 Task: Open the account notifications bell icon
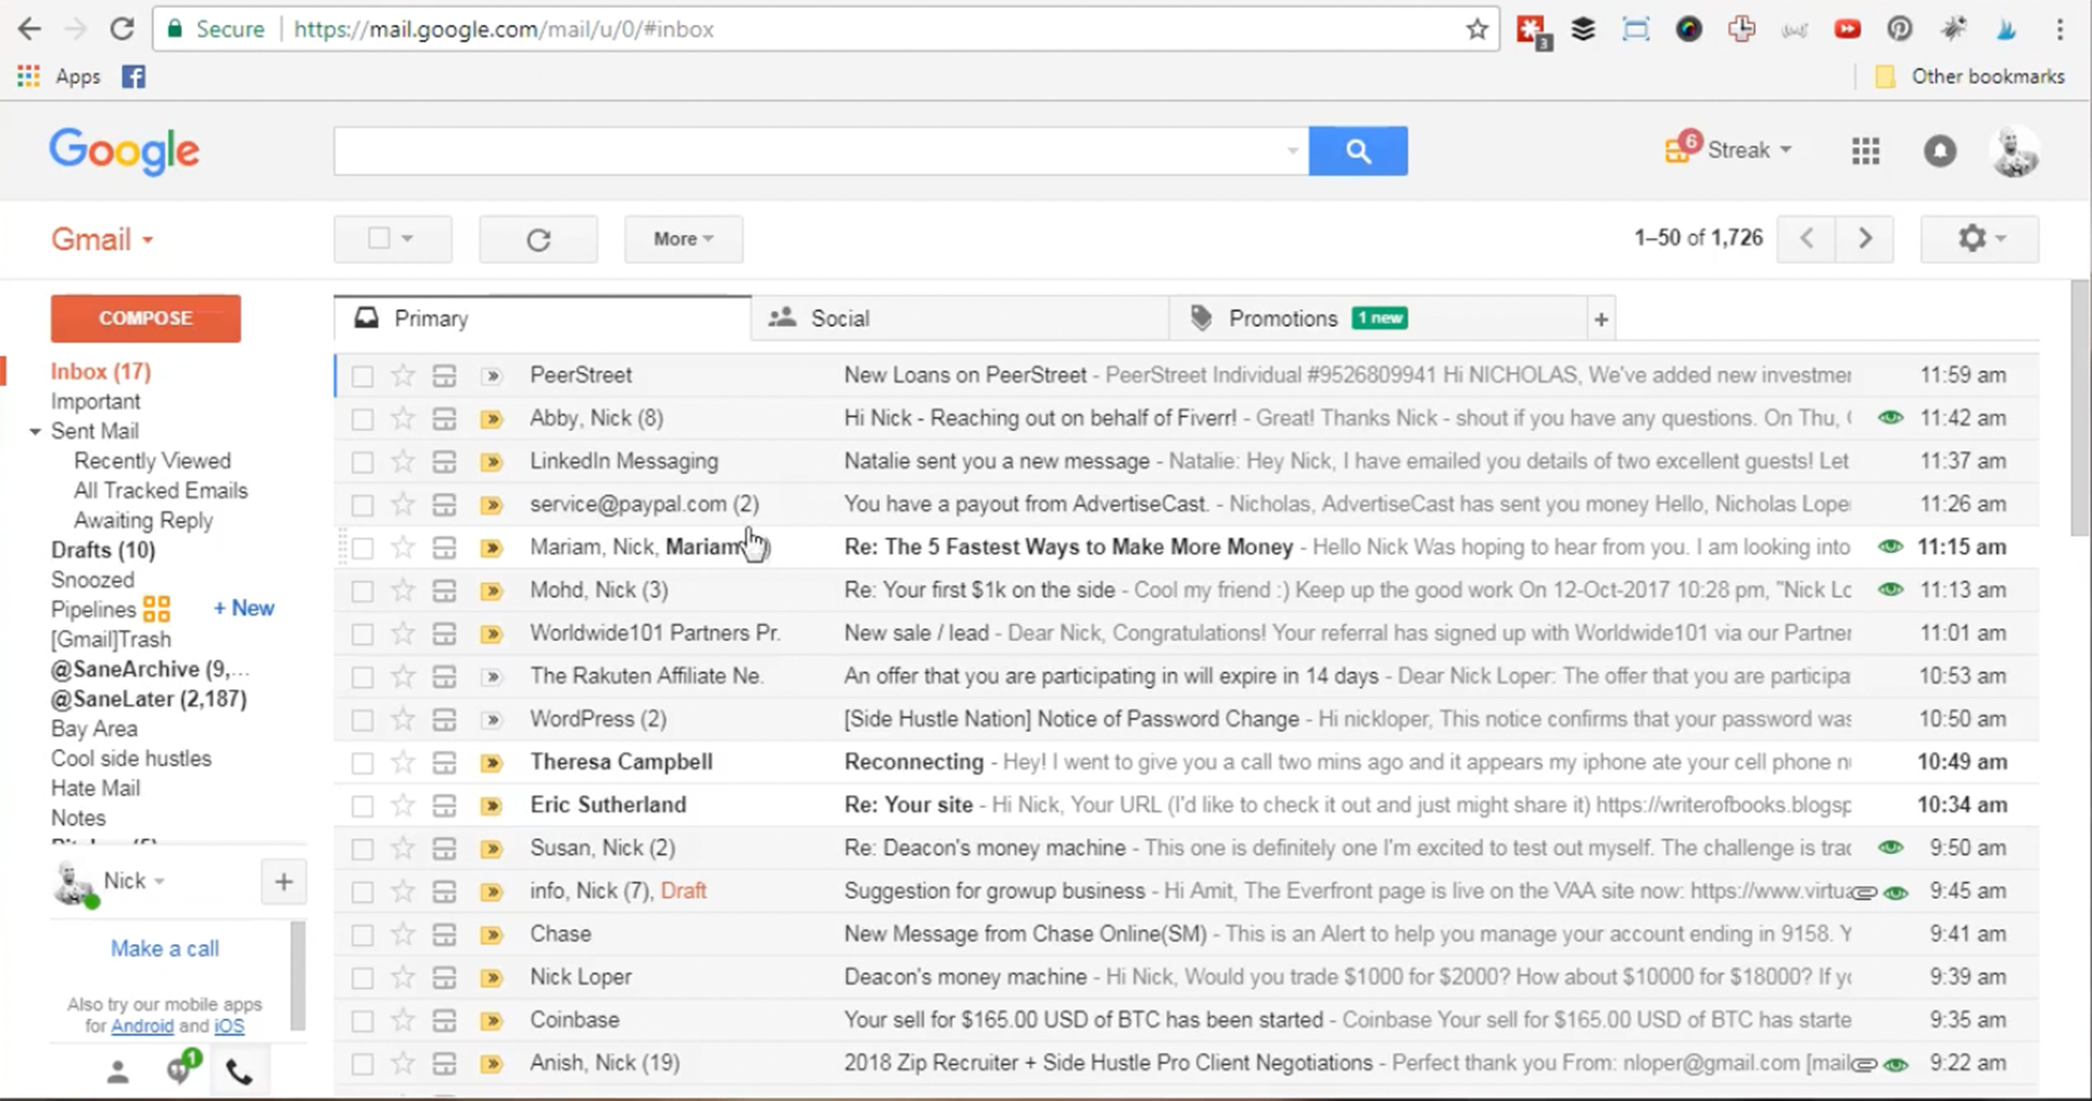tap(1940, 151)
